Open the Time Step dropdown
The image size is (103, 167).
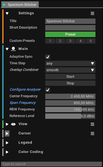point(70,63)
